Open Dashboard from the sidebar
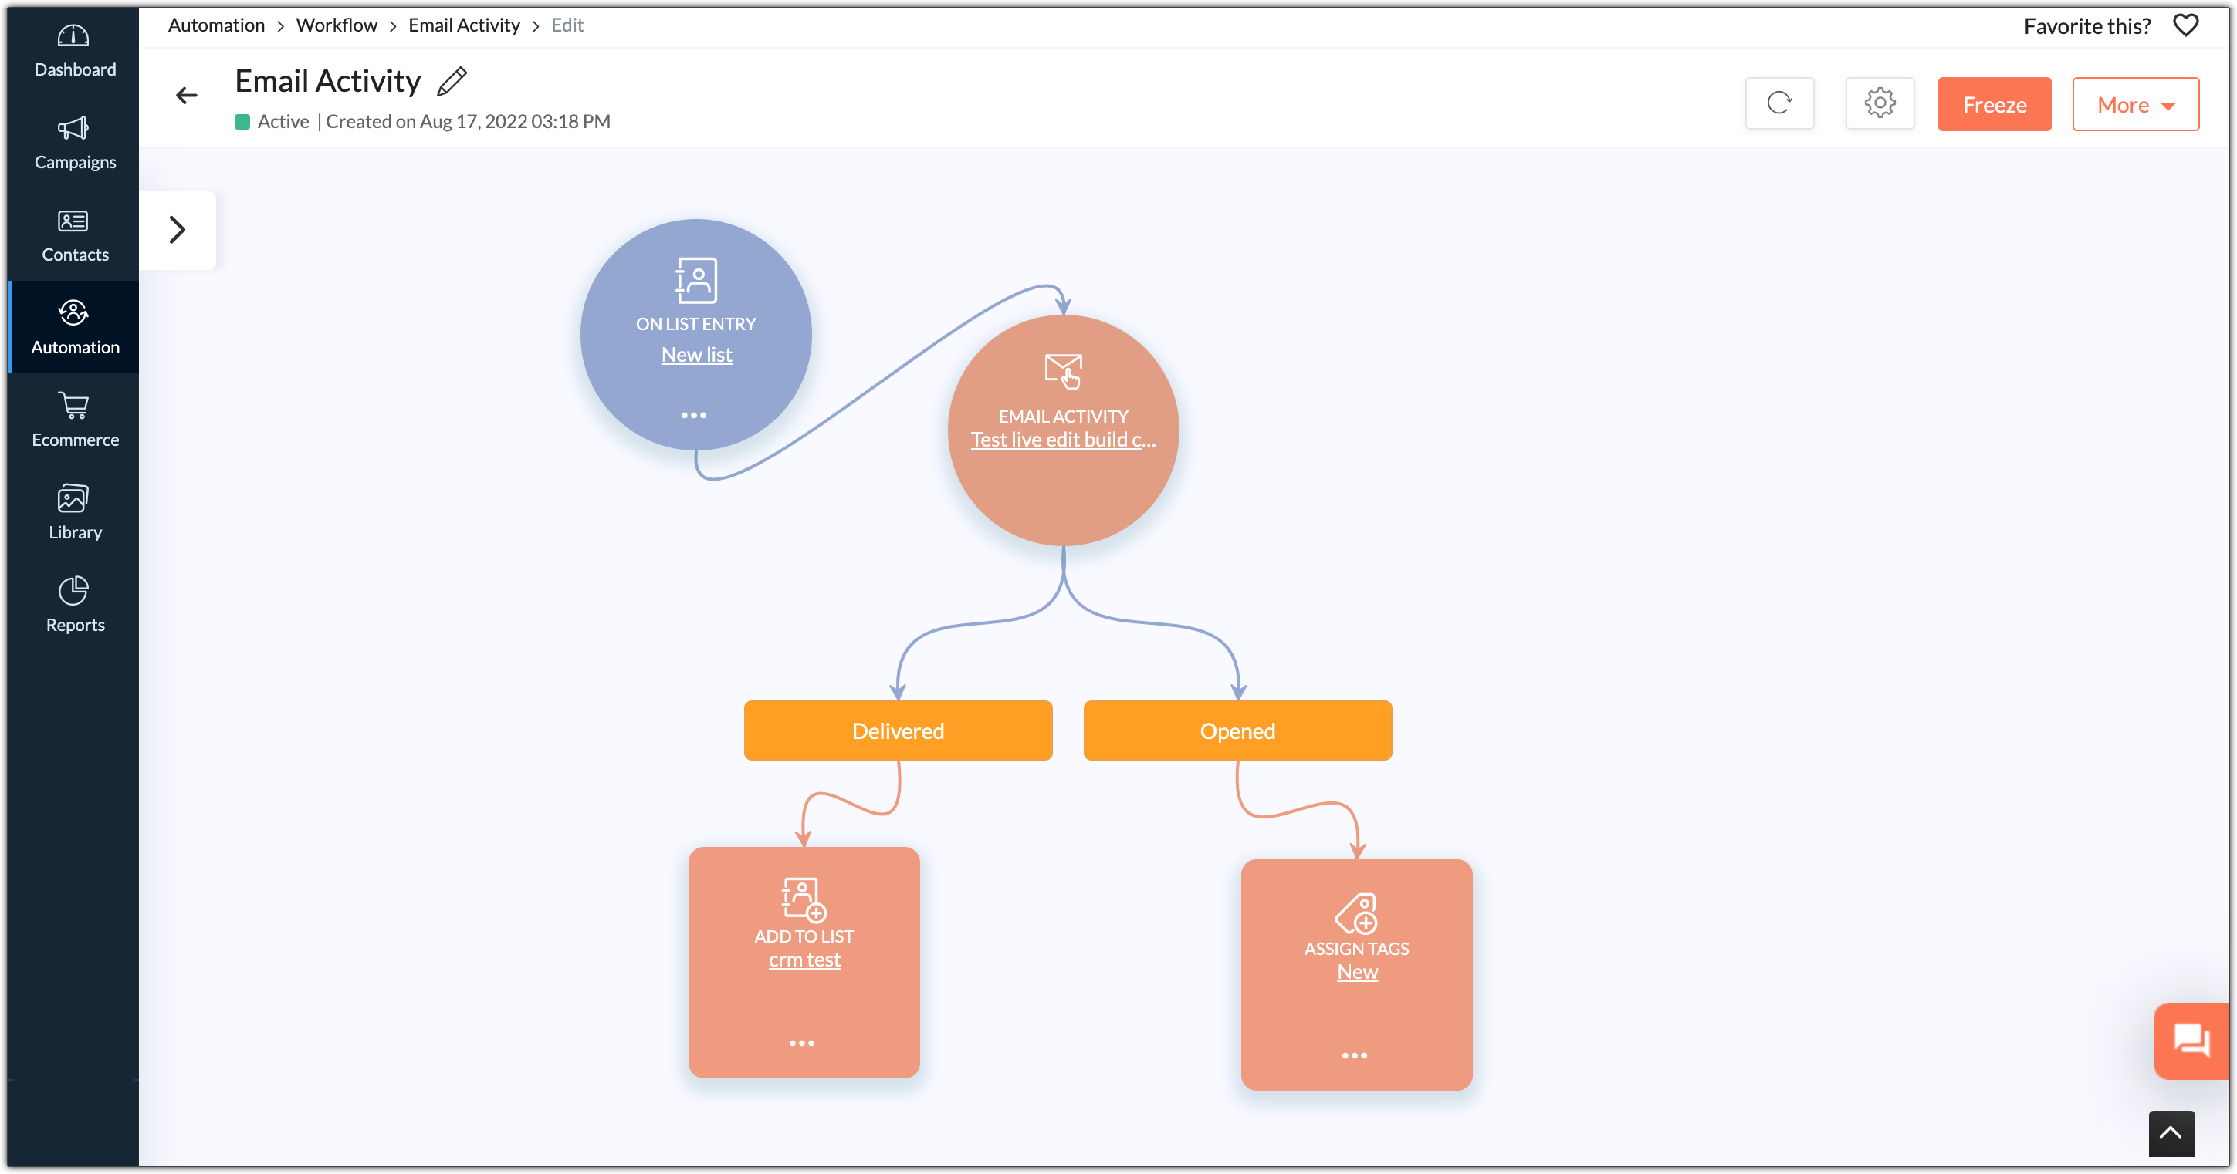The height and width of the screenshot is (1174, 2237). (x=75, y=50)
